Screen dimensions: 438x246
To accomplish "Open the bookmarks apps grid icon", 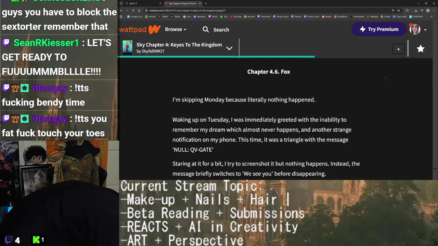I will pyautogui.click(x=121, y=17).
